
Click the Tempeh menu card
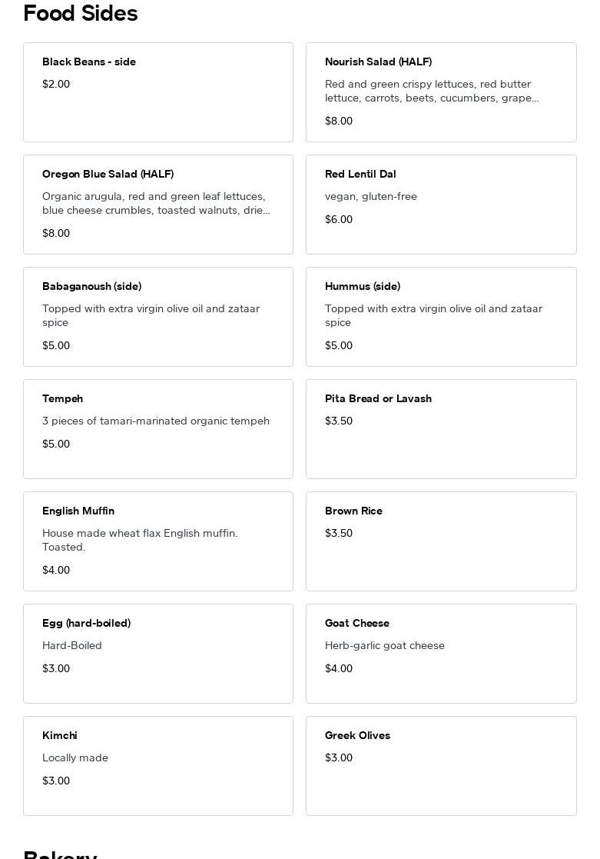point(158,429)
